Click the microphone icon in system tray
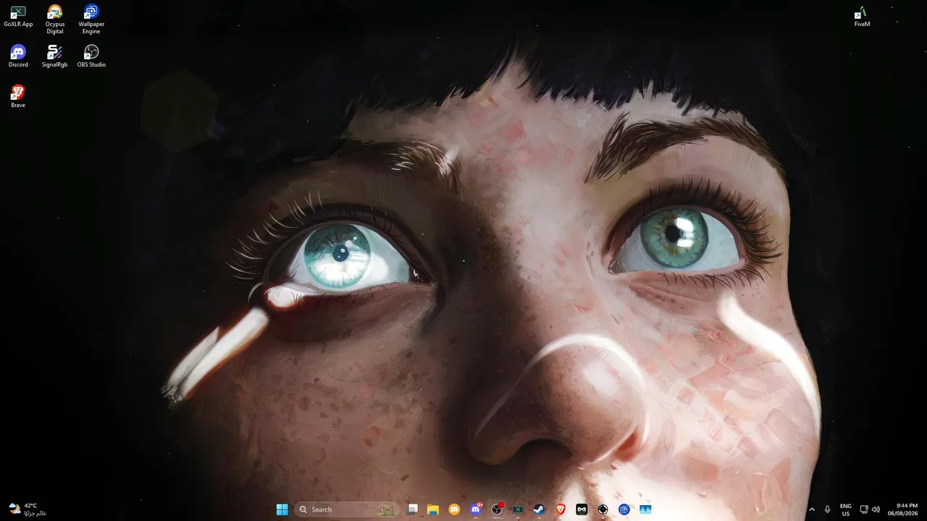This screenshot has height=521, width=927. tap(827, 509)
